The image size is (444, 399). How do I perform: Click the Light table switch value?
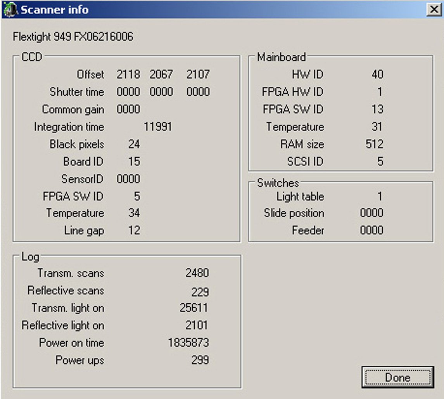pyautogui.click(x=380, y=196)
